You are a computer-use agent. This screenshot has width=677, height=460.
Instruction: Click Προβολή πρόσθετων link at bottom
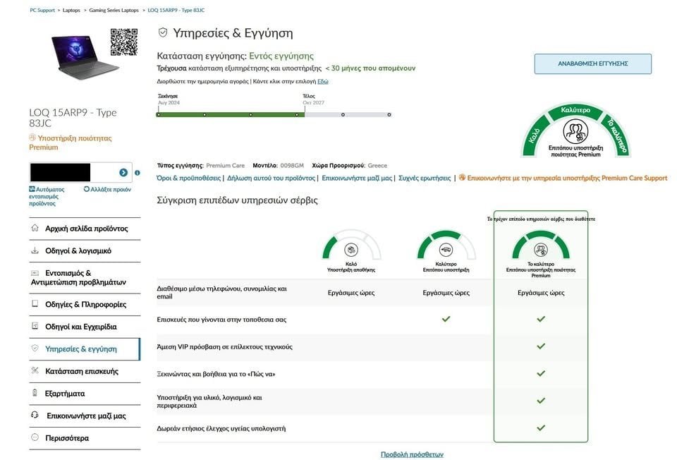[x=412, y=454]
